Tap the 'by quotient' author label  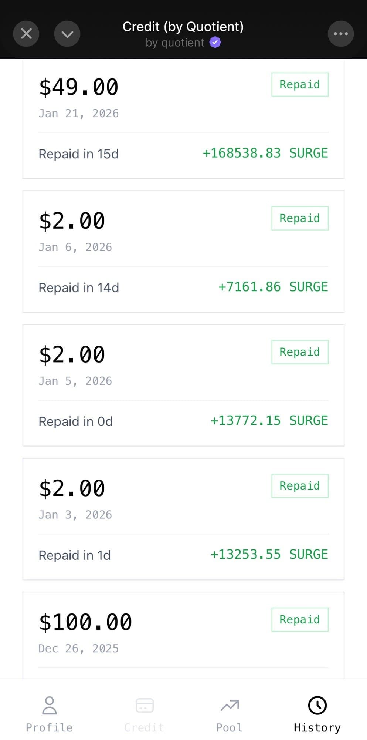coord(175,43)
